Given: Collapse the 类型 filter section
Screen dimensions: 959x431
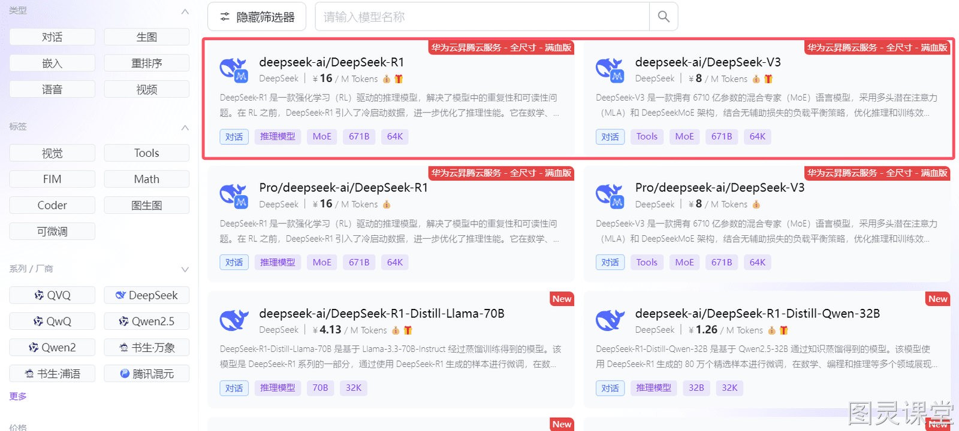Looking at the screenshot, I should [x=185, y=11].
